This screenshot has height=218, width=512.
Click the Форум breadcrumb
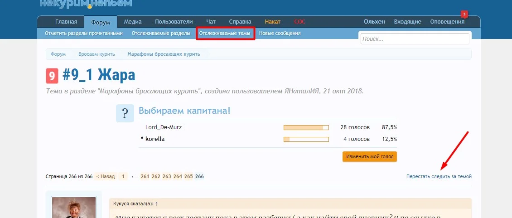point(58,54)
